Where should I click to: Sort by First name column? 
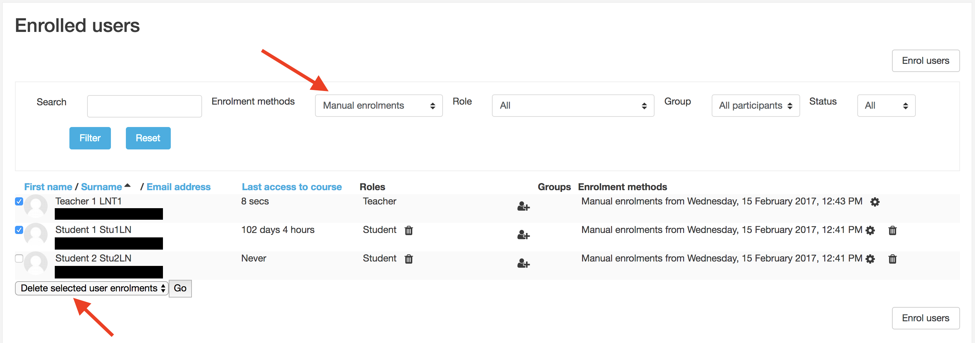click(48, 187)
